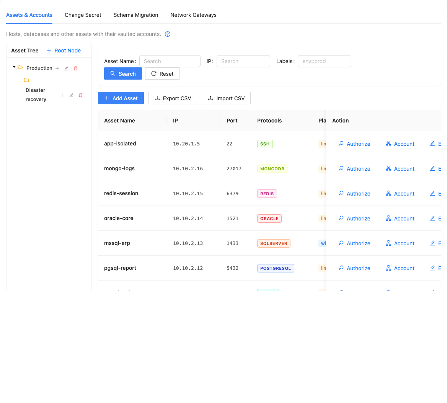Click the blue Search button
The width and height of the screenshot is (447, 403).
click(123, 73)
